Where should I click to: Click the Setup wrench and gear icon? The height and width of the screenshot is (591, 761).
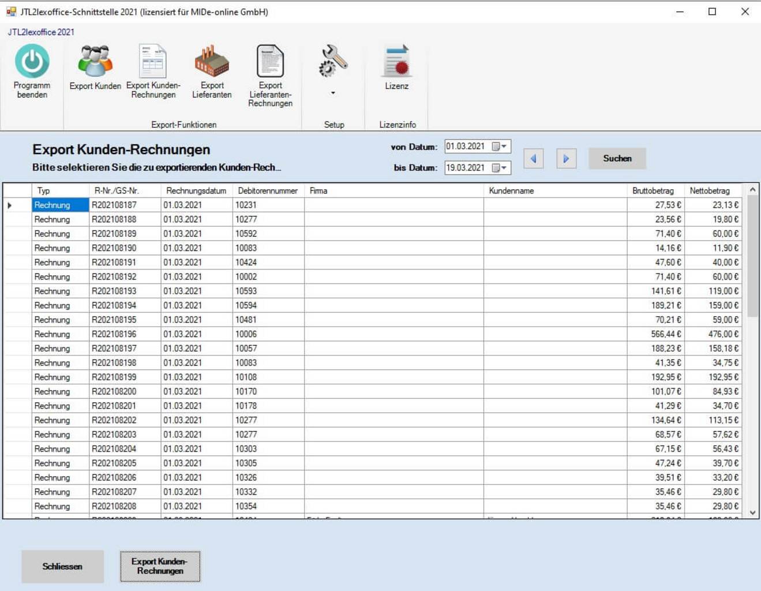coord(333,61)
